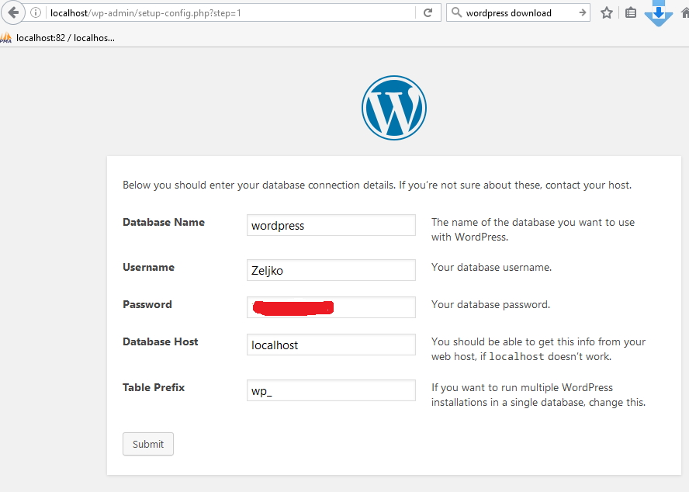Click the hint mentioning localhost doesn't work

[x=538, y=349]
